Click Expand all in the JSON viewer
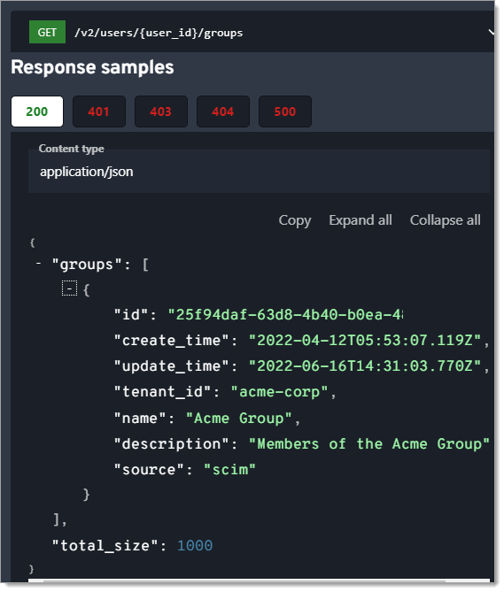The width and height of the screenshot is (504, 592). pyautogui.click(x=361, y=220)
